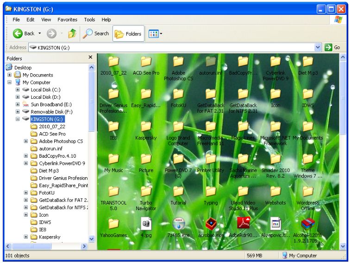Screen dimensions: 352x263
Task: Open the File menu
Action: 16,19
